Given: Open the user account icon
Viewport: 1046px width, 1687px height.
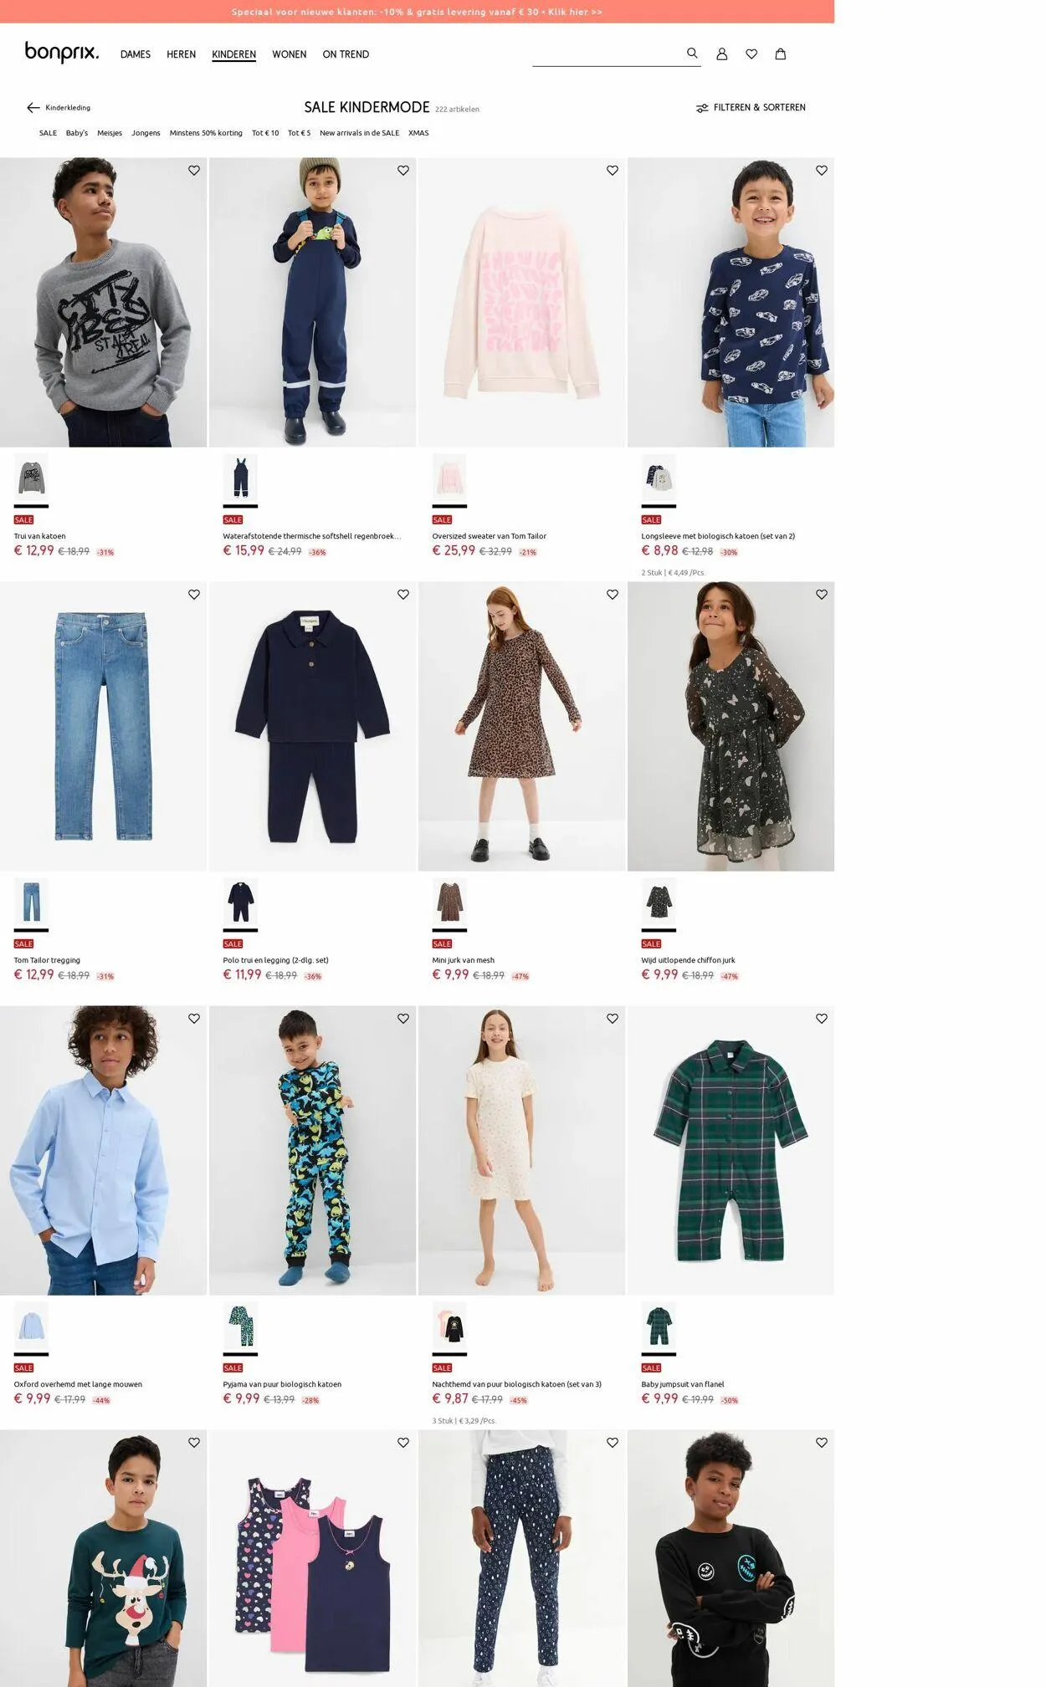Looking at the screenshot, I should [x=722, y=54].
